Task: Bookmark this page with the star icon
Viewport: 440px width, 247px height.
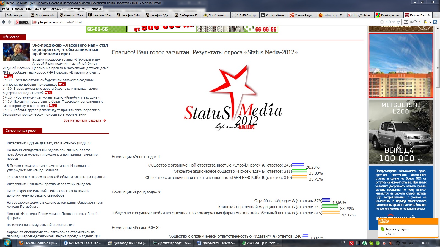Action: tap(382, 22)
